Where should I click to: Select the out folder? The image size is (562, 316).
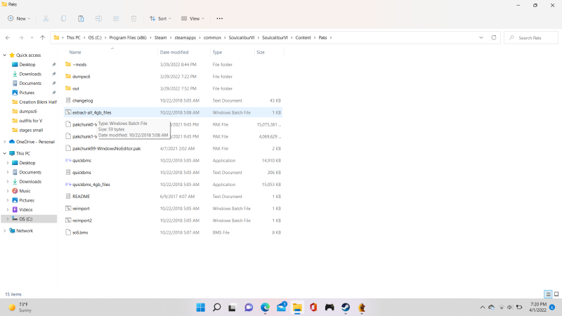76,88
